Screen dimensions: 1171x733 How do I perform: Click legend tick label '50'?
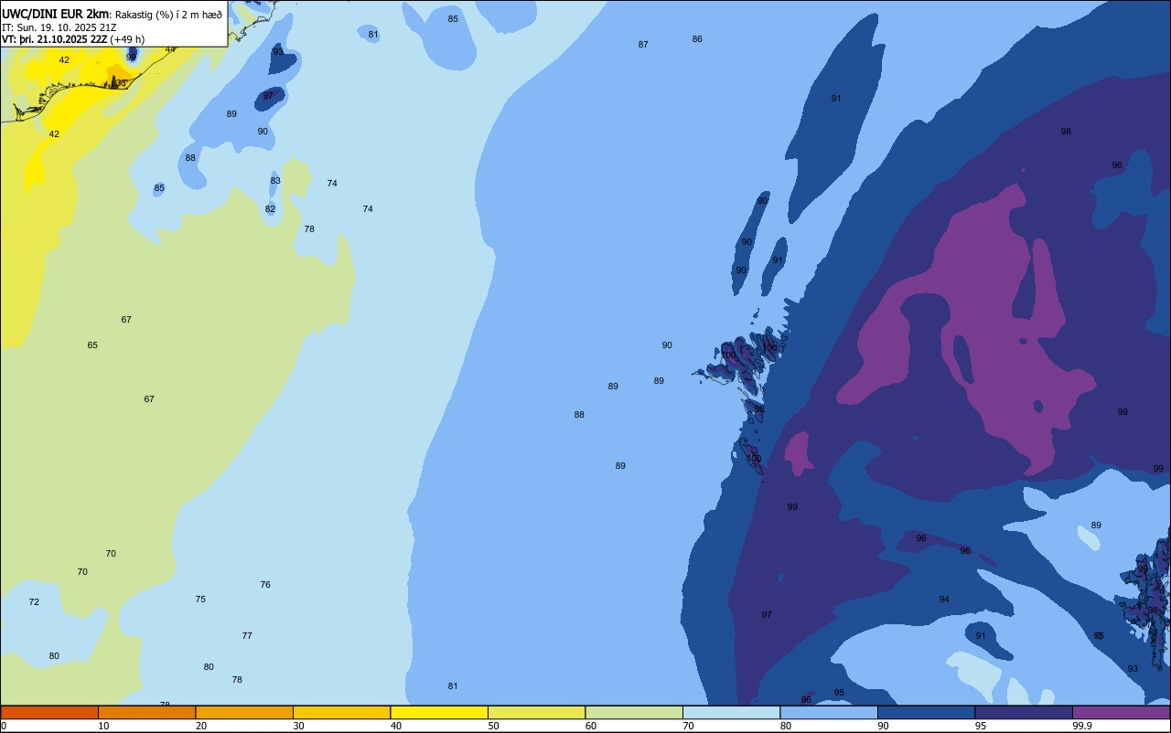pos(493,726)
